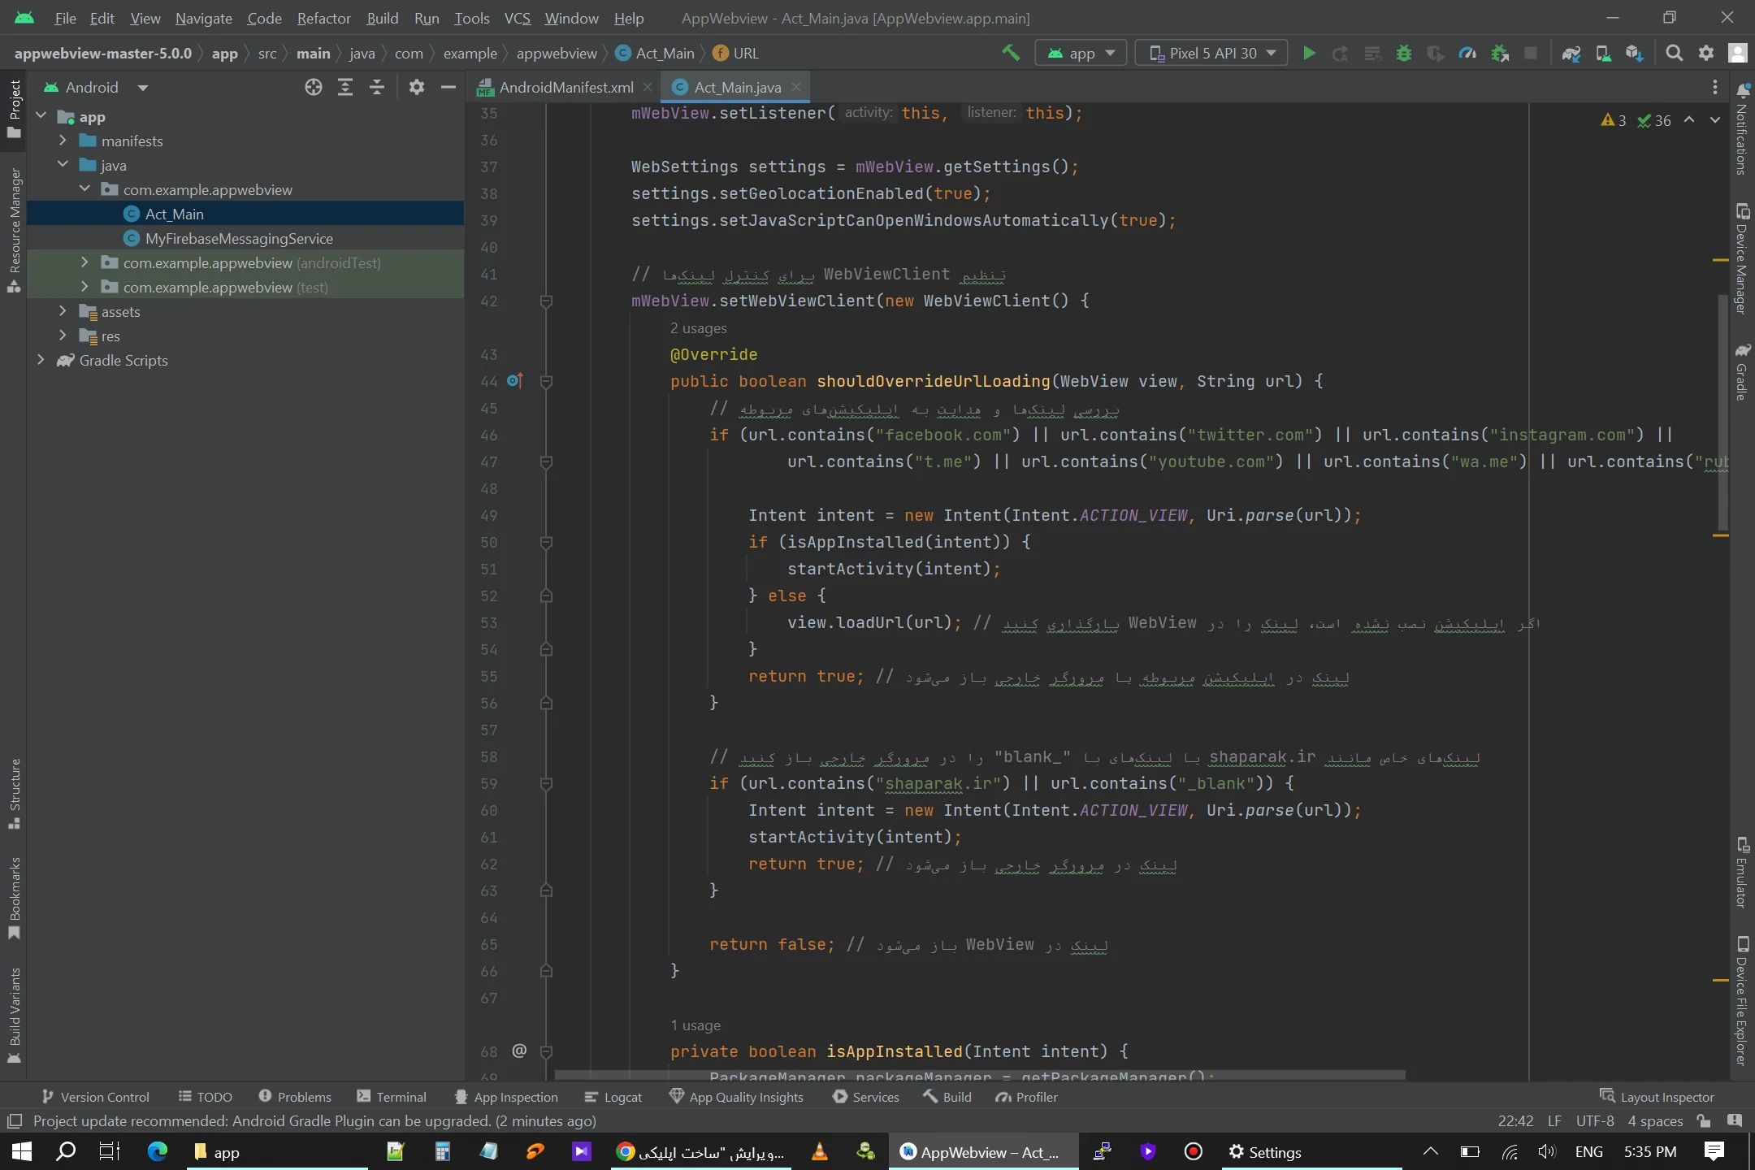Run the app with the green play button
Viewport: 1755px width, 1170px height.
point(1309,54)
